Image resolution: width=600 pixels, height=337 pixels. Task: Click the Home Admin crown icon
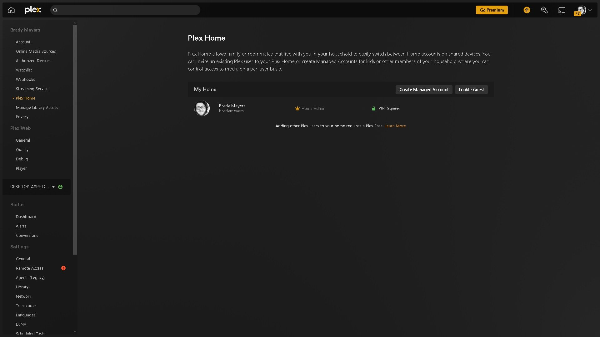point(297,108)
